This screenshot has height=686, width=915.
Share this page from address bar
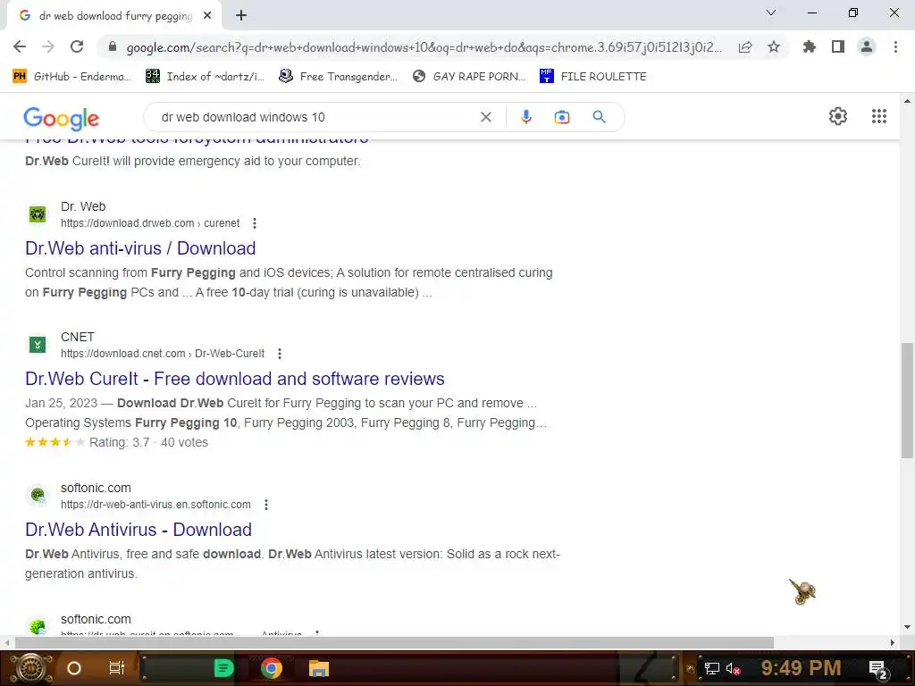pyautogui.click(x=745, y=47)
